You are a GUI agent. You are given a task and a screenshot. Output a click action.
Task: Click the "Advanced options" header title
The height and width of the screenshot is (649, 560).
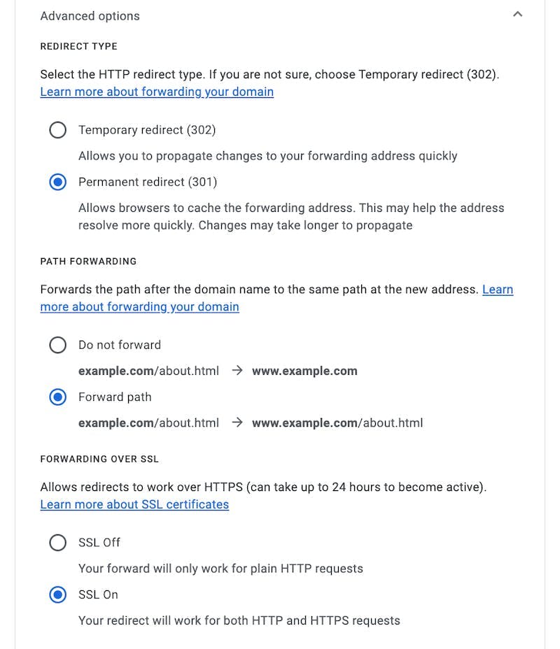[x=90, y=16]
